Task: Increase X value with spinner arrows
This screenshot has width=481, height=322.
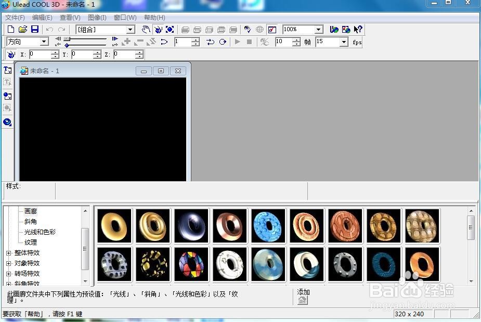Action: click(x=55, y=52)
